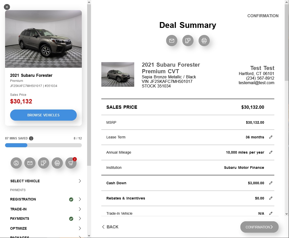Click the VIN JF2SKAFC7MH501017 line in summary
The image size is (289, 238).
coord(167,82)
